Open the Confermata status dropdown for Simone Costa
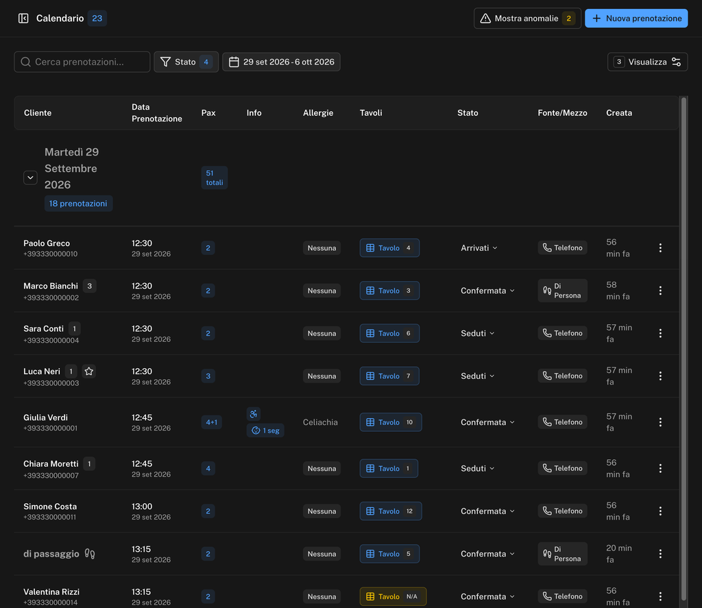Image resolution: width=702 pixels, height=608 pixels. (487, 511)
